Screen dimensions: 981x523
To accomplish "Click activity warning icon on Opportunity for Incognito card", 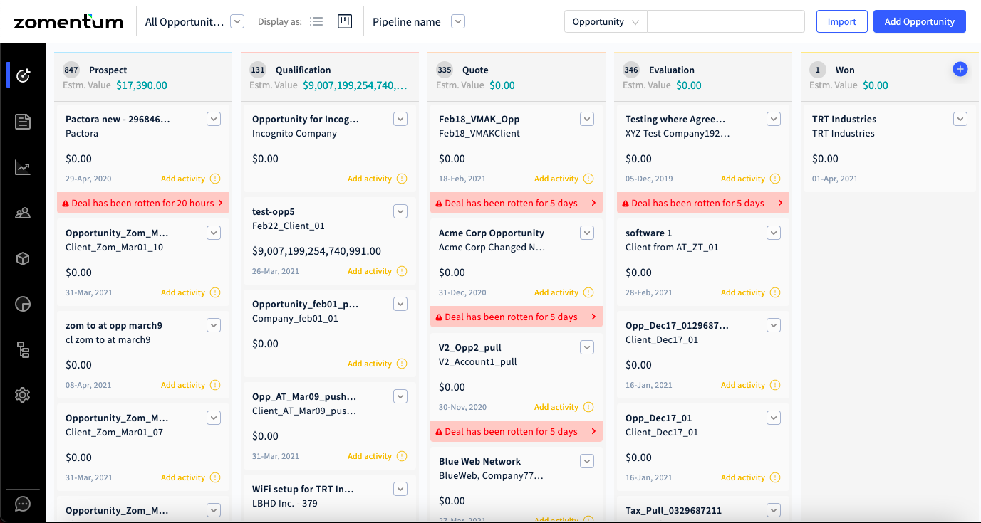I will coord(402,179).
